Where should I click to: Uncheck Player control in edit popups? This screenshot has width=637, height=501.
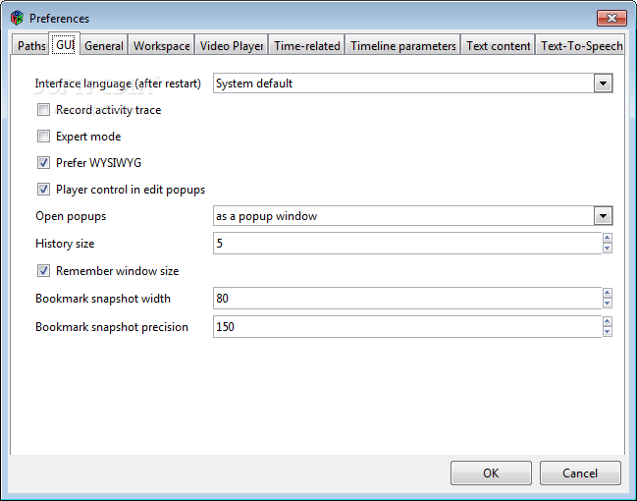[43, 189]
